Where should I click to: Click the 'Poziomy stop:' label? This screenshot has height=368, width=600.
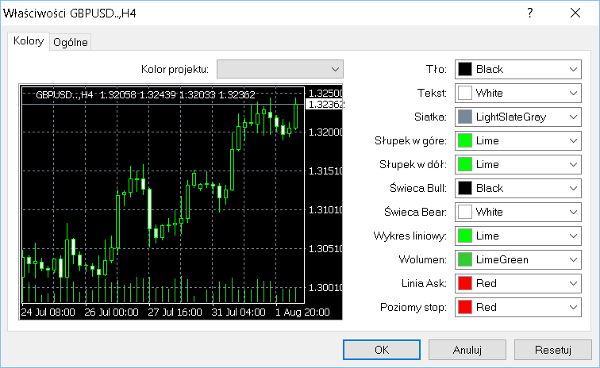pos(413,307)
